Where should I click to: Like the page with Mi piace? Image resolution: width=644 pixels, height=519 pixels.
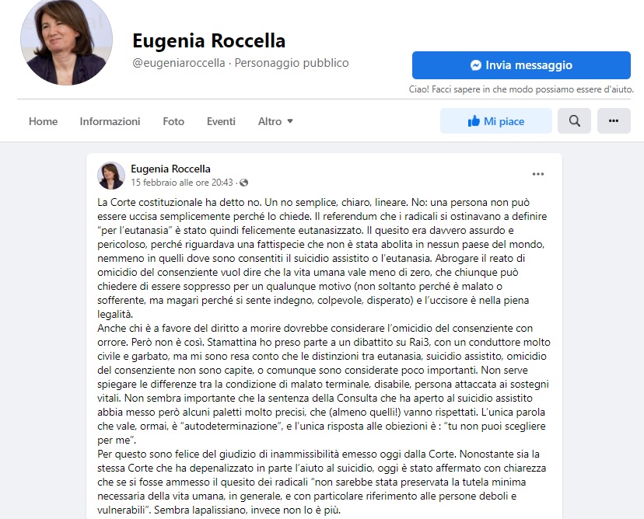click(x=495, y=121)
